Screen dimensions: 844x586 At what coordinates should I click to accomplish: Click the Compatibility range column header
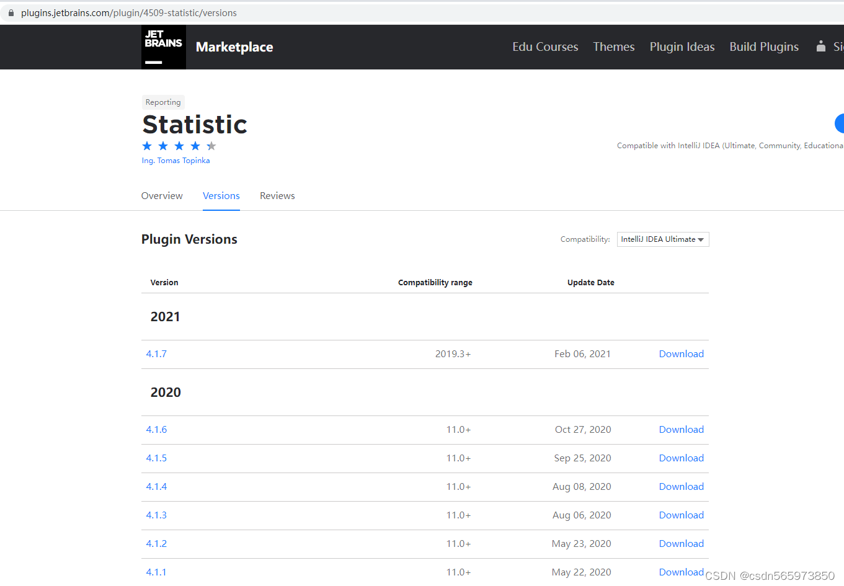[435, 283]
